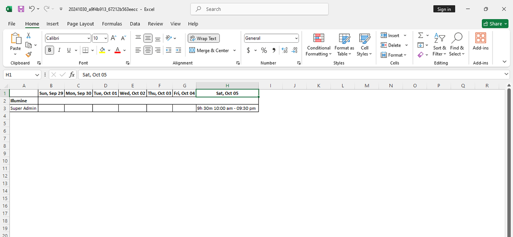Open the Name Box dropdown arrow
The image size is (513, 237).
(37, 75)
